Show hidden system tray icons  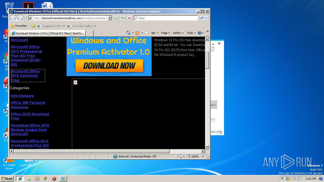tap(282, 178)
